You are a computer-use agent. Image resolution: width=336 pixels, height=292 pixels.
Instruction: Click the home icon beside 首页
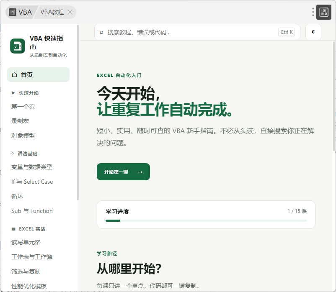(14, 74)
